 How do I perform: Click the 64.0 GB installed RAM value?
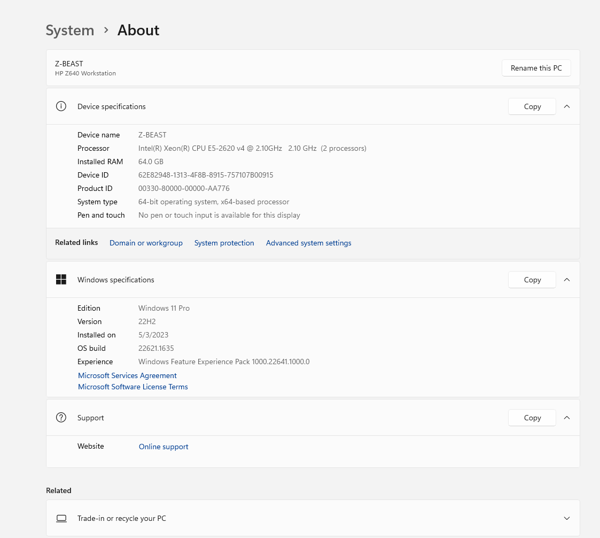[151, 162]
